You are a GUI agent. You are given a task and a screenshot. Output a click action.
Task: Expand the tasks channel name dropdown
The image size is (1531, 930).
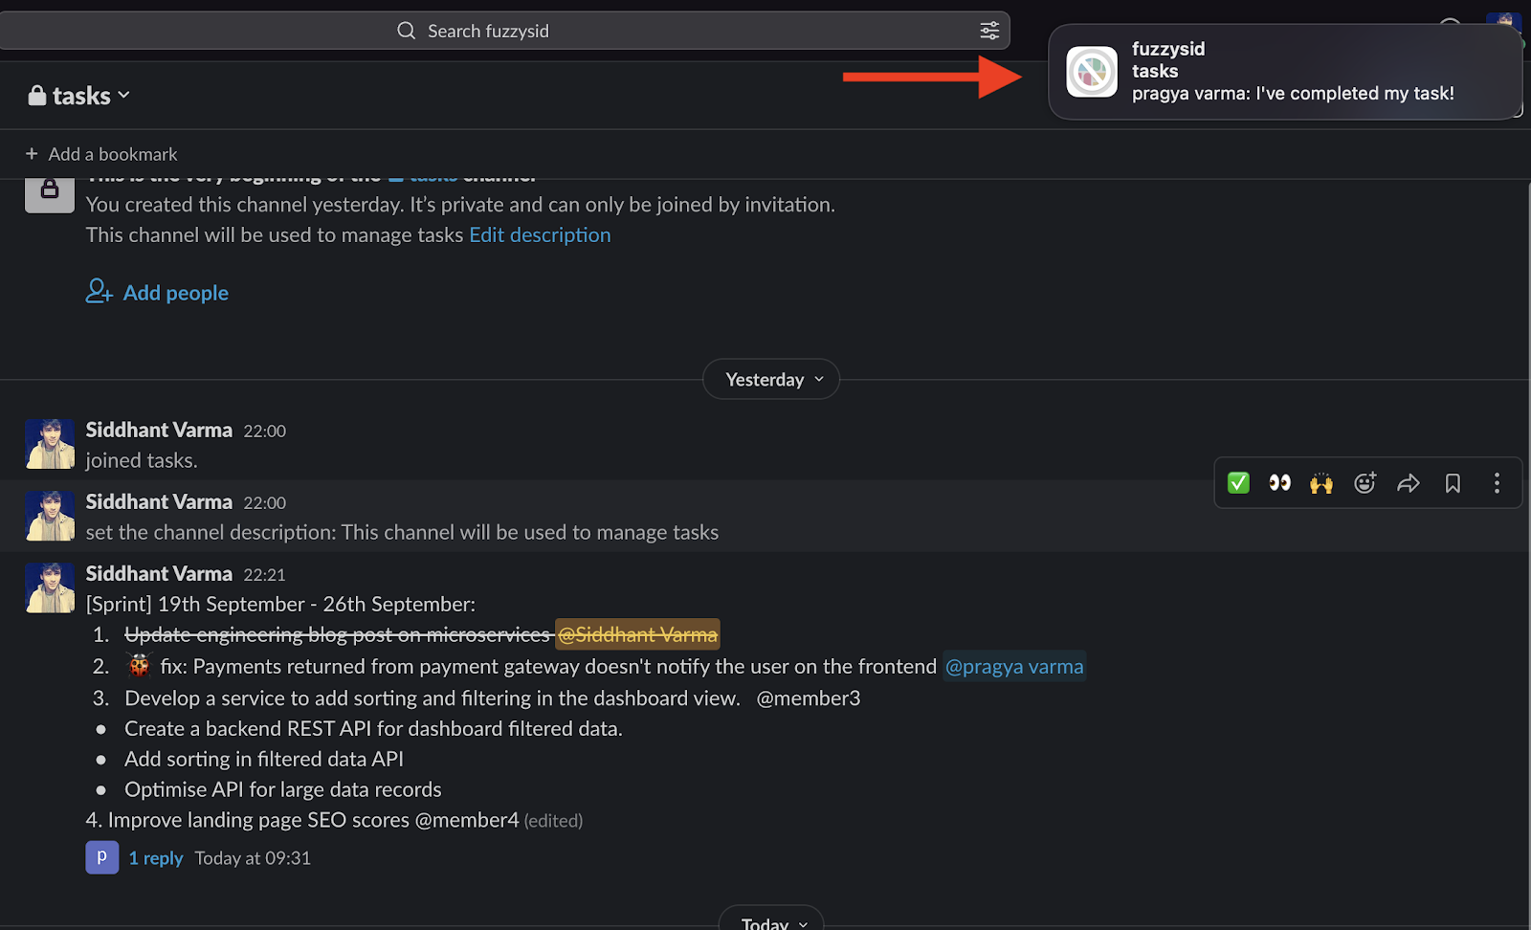(80, 96)
